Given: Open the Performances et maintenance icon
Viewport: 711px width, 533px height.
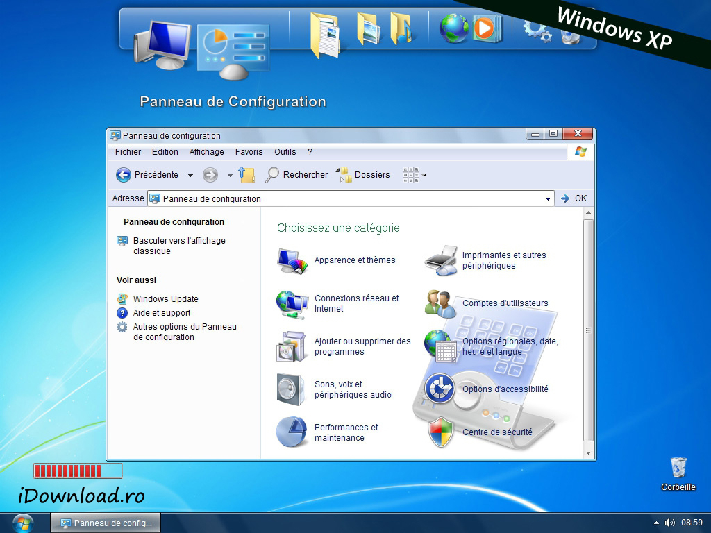Looking at the screenshot, I should (291, 432).
